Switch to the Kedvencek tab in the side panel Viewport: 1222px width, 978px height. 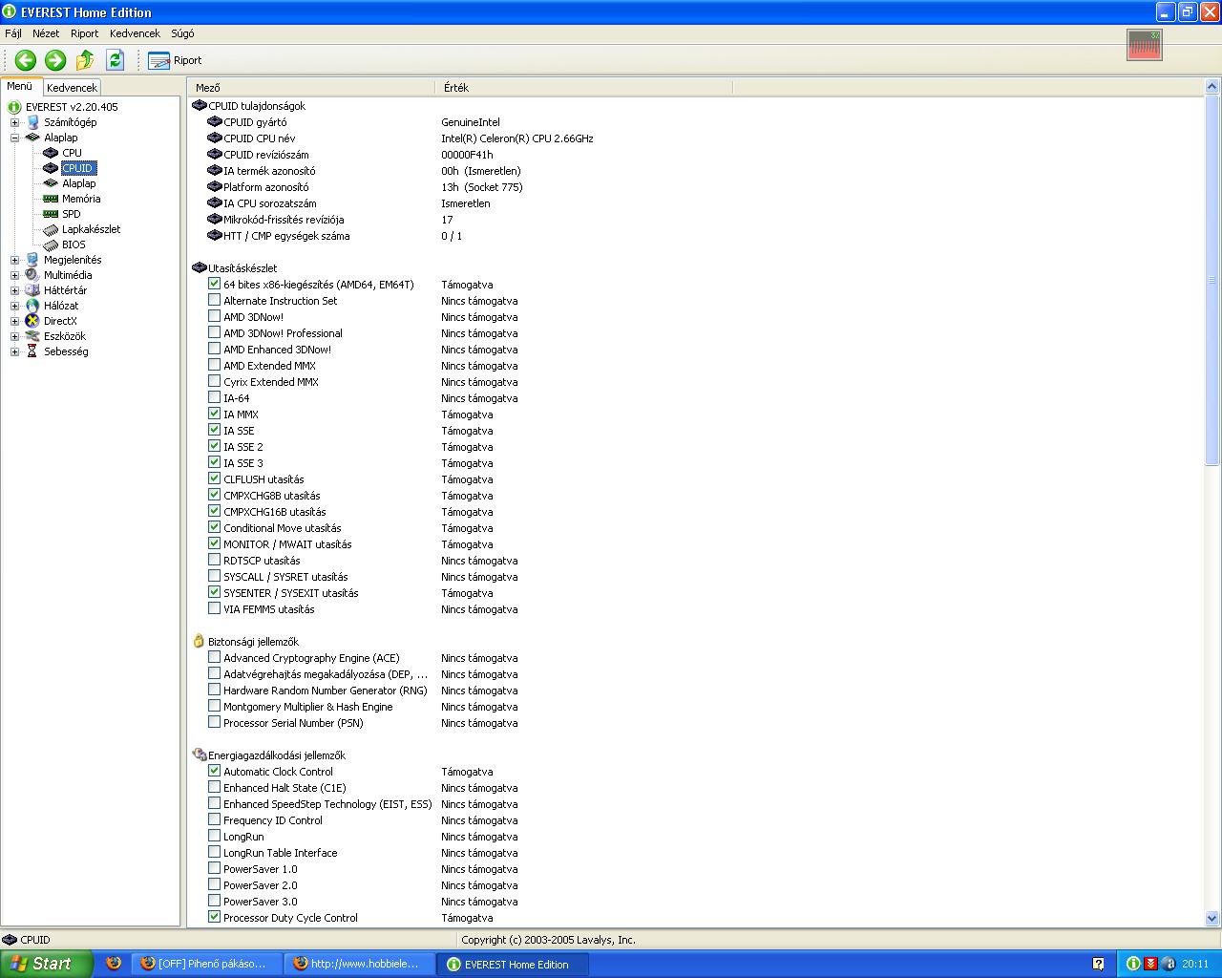point(72,87)
